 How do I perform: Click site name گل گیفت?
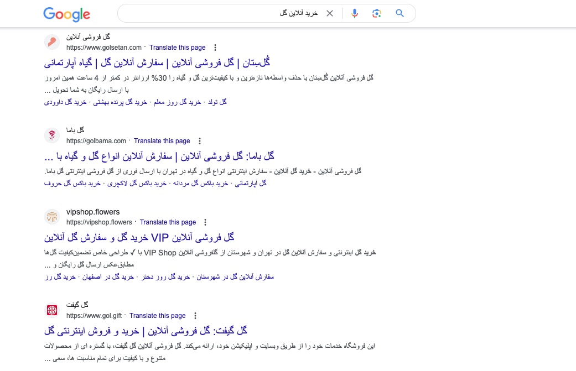[x=77, y=305]
